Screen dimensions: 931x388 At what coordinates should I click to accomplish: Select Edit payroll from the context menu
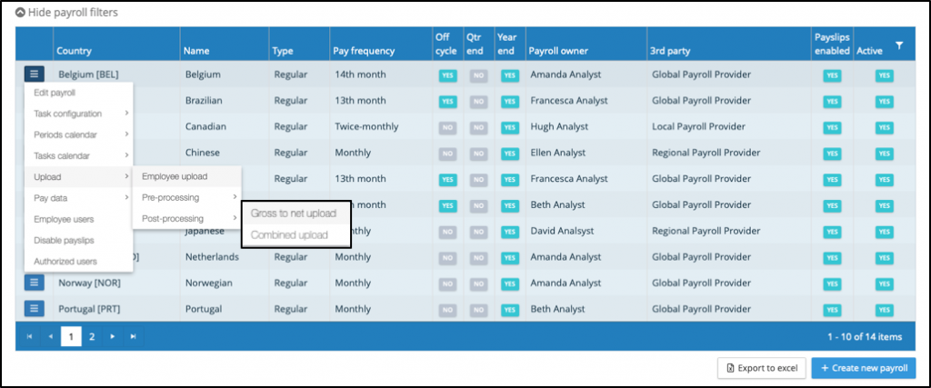click(x=55, y=93)
